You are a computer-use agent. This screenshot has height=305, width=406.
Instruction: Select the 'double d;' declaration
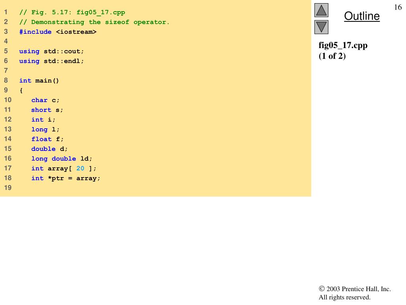click(50, 149)
